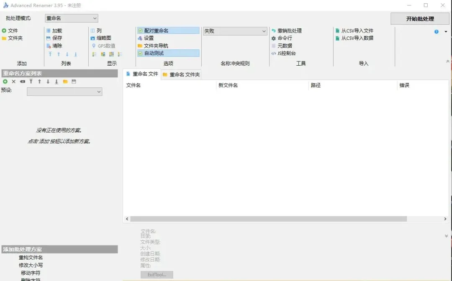Open 文件夹导航 folder navigation
This screenshot has width=452, height=281.
click(153, 46)
